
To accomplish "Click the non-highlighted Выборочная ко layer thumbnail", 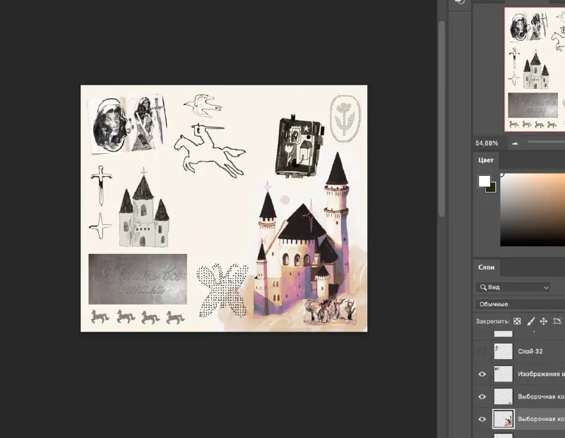I will [503, 396].
